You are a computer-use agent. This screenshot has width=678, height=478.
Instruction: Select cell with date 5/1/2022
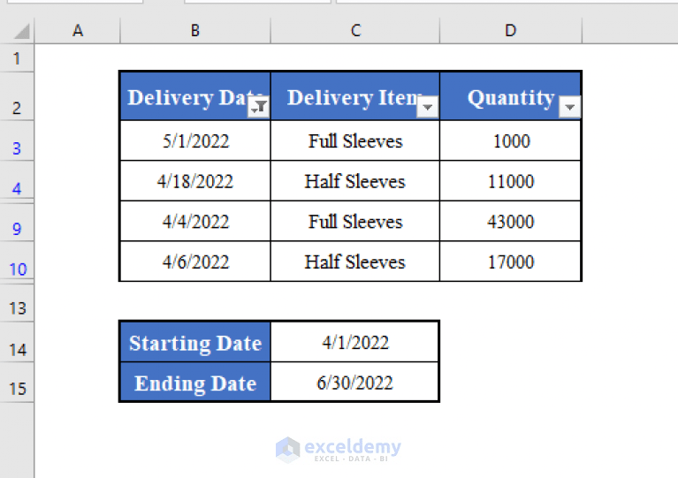tap(195, 140)
